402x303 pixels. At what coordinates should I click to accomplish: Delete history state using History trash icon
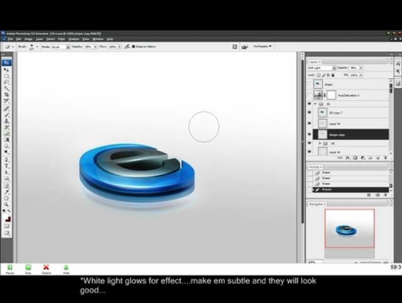tap(385, 195)
